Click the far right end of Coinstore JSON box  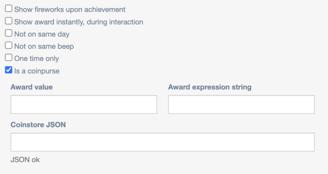tap(310, 142)
